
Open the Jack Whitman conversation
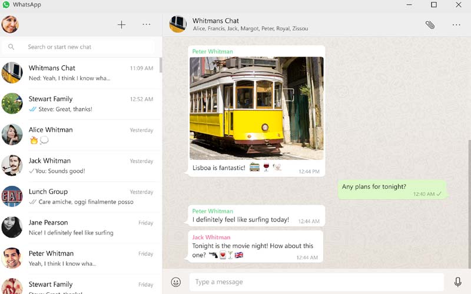(x=81, y=166)
